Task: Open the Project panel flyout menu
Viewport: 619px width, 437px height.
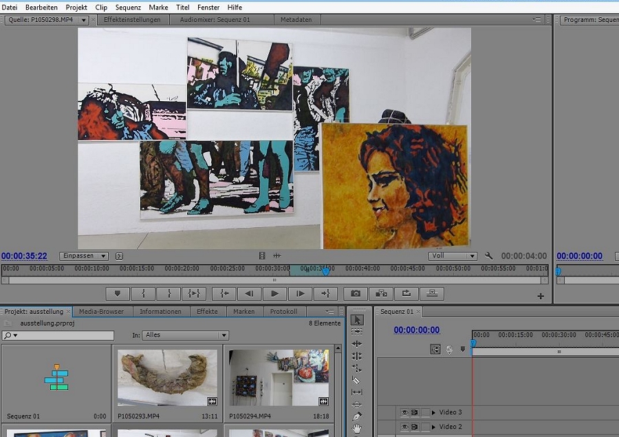Action: coord(329,311)
